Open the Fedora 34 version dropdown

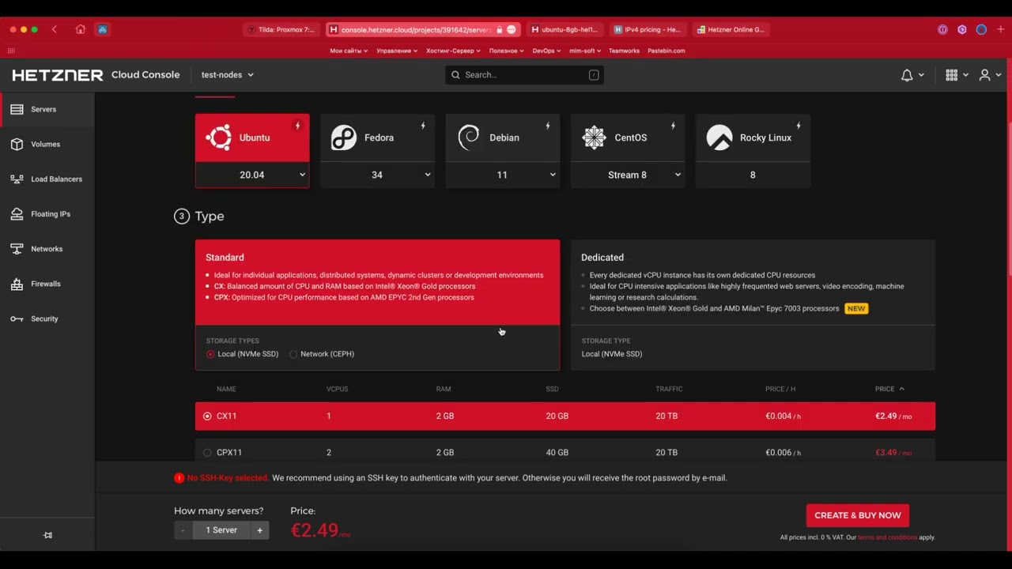point(377,175)
